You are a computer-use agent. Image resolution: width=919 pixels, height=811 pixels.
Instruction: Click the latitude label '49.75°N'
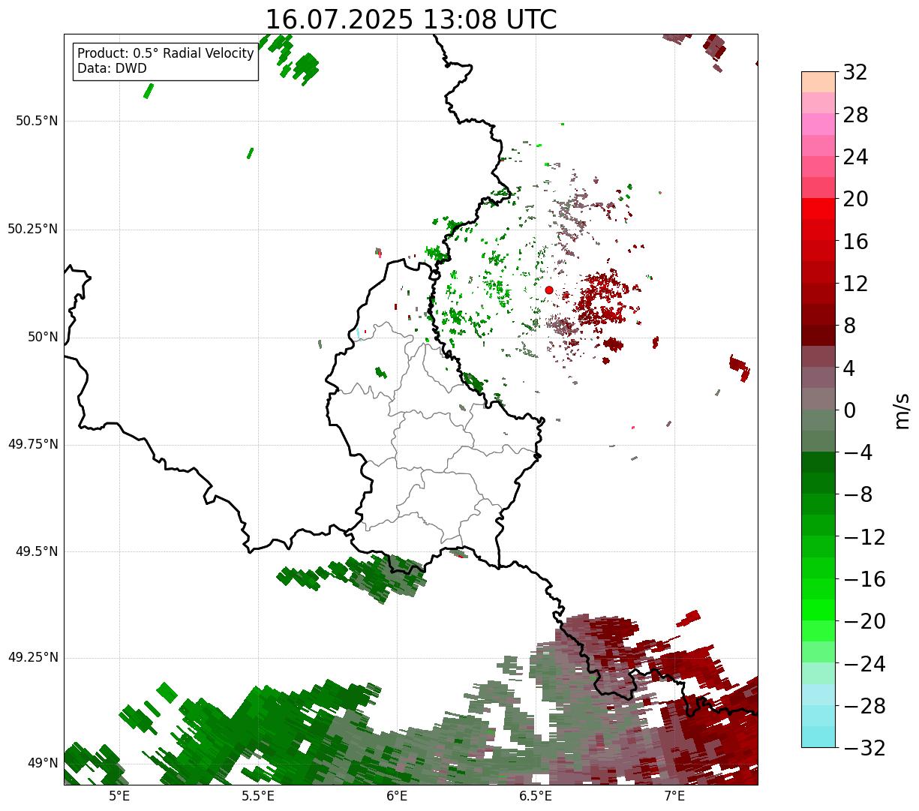tap(33, 444)
